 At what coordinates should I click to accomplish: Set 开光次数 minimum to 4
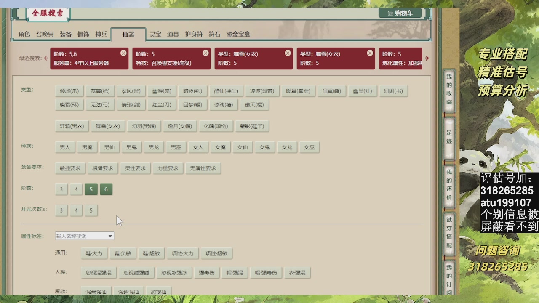click(x=76, y=210)
